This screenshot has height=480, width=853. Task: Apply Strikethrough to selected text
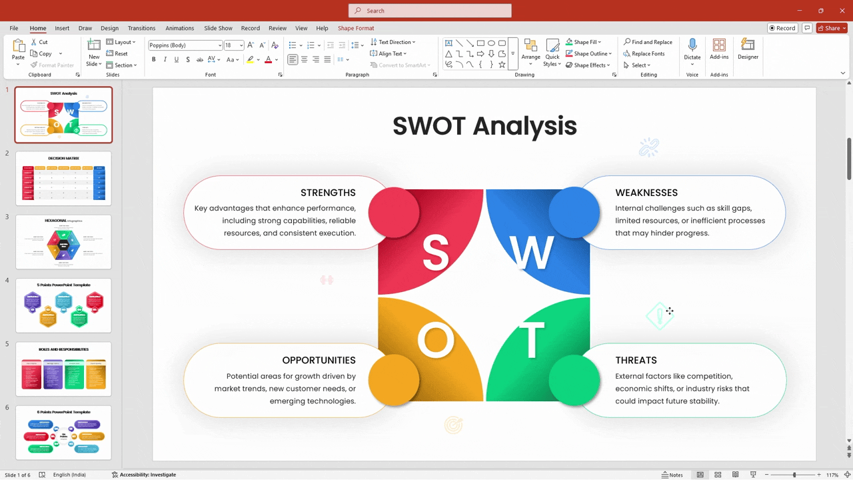pyautogui.click(x=189, y=59)
